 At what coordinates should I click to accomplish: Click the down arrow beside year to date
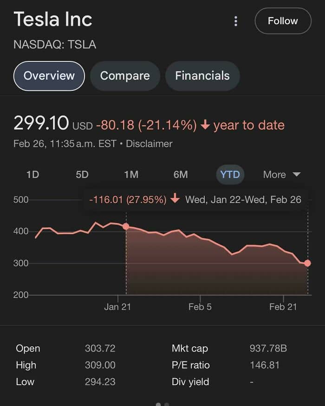205,125
